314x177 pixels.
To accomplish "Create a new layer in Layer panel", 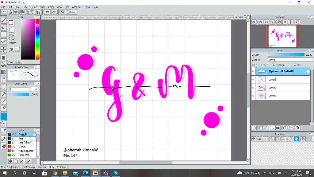I will tap(254, 128).
